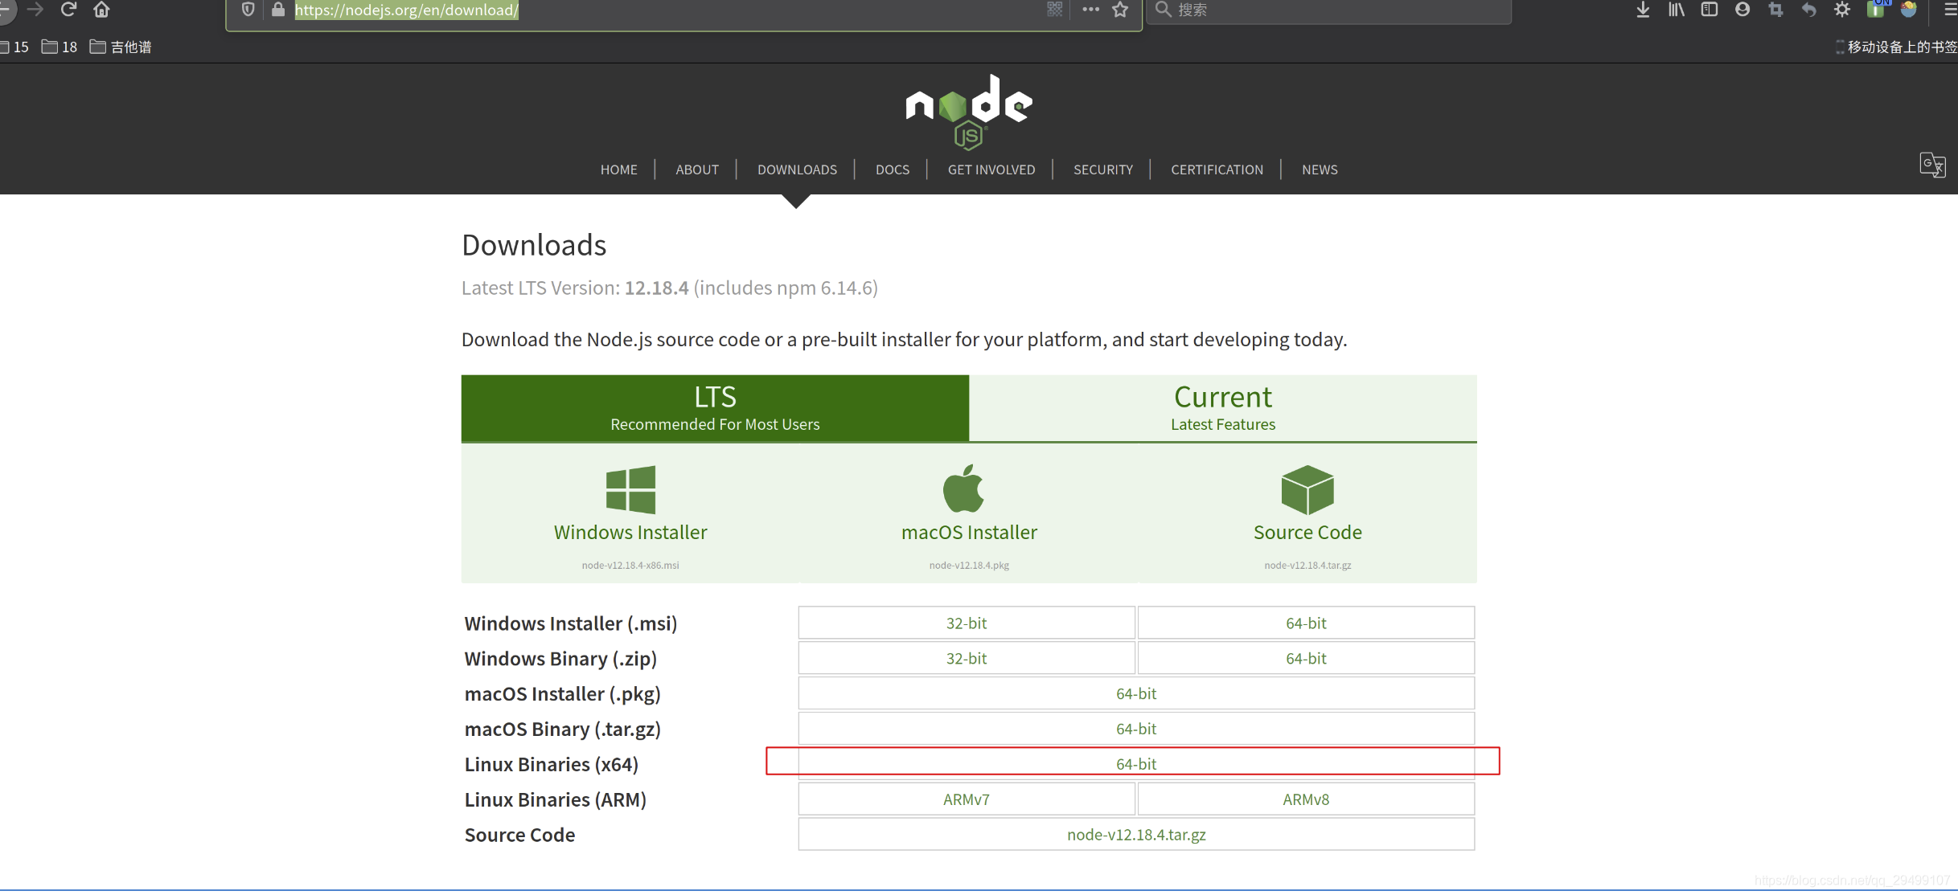Open the 吉他谱 bookmark folder
This screenshot has height=895, width=1958.
(121, 47)
